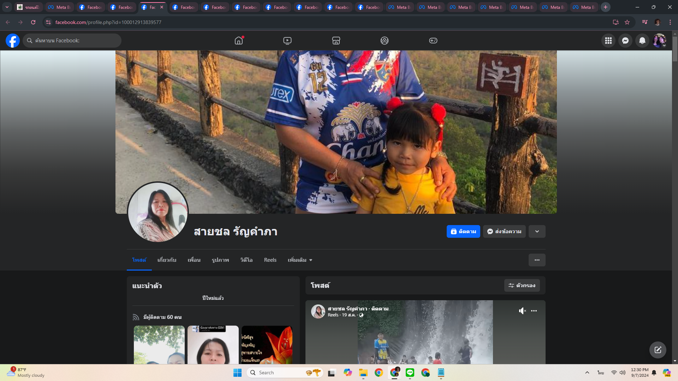This screenshot has width=678, height=381.
Task: Open the Facebook Home icon
Action: [239, 41]
